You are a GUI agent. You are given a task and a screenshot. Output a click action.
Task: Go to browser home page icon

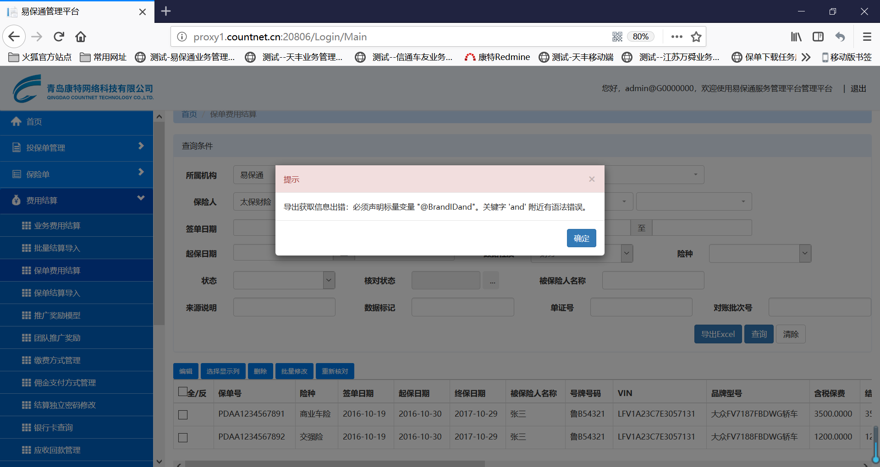(81, 37)
